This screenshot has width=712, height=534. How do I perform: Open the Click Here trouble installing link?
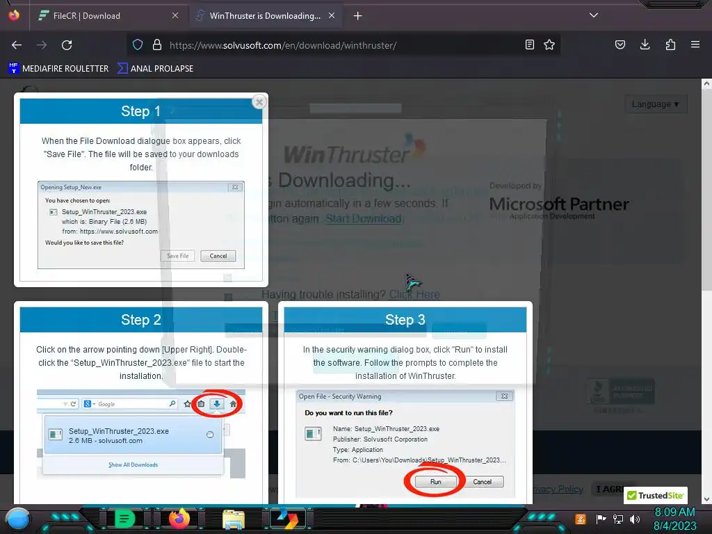[414, 295]
